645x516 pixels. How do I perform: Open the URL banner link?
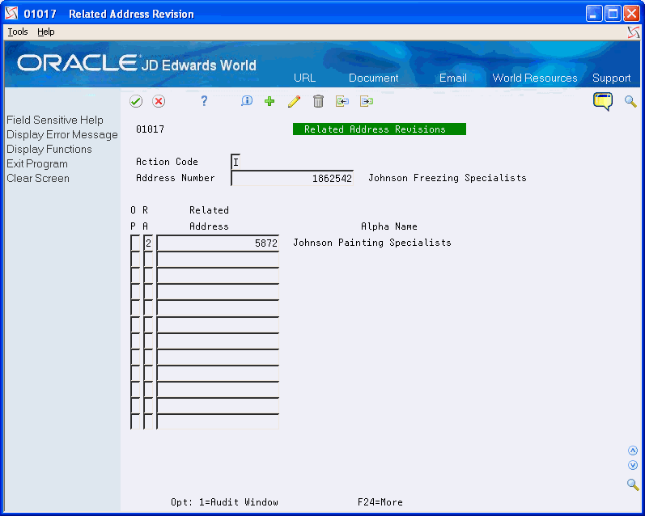(x=304, y=78)
